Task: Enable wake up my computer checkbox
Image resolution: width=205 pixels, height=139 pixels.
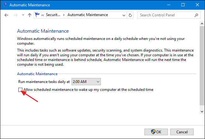Action: pyautogui.click(x=20, y=90)
